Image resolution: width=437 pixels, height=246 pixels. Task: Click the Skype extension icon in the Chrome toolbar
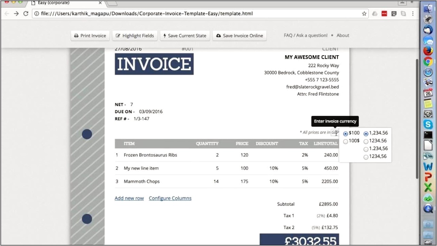403,14
